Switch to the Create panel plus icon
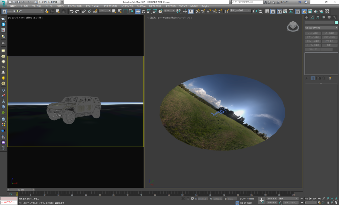The width and height of the screenshot is (339, 205). [x=307, y=17]
